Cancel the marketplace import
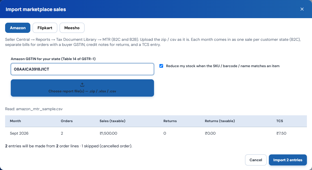 point(256,160)
